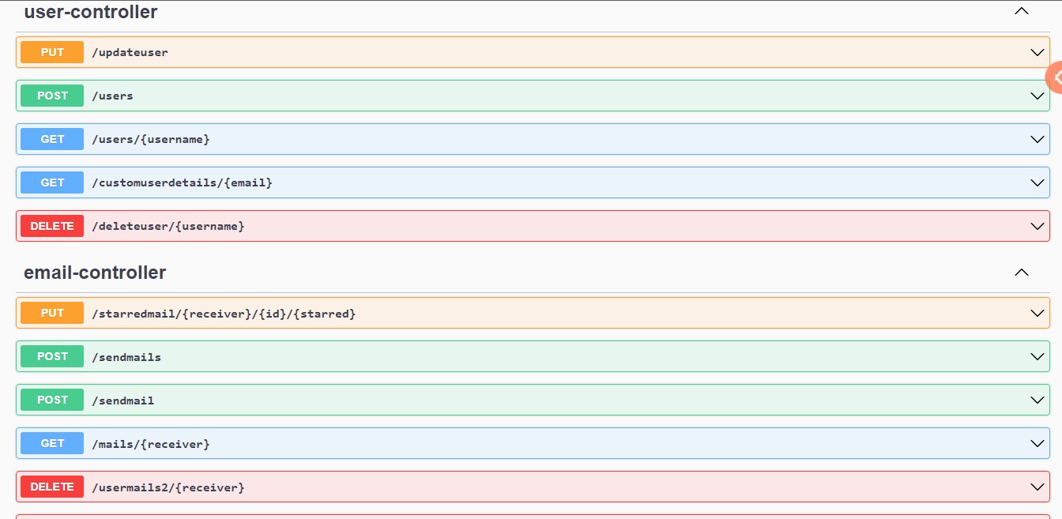Collapse the user-controller section

tap(1021, 11)
